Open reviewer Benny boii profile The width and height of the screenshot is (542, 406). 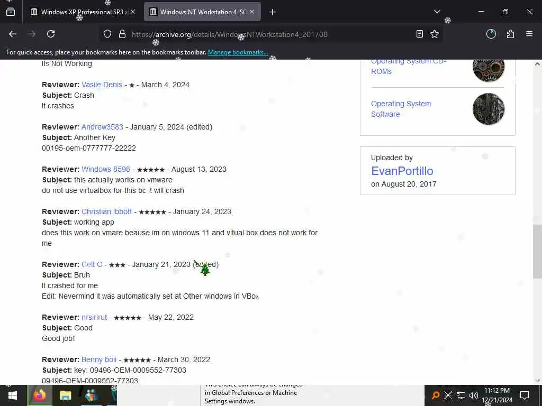pyautogui.click(x=99, y=359)
